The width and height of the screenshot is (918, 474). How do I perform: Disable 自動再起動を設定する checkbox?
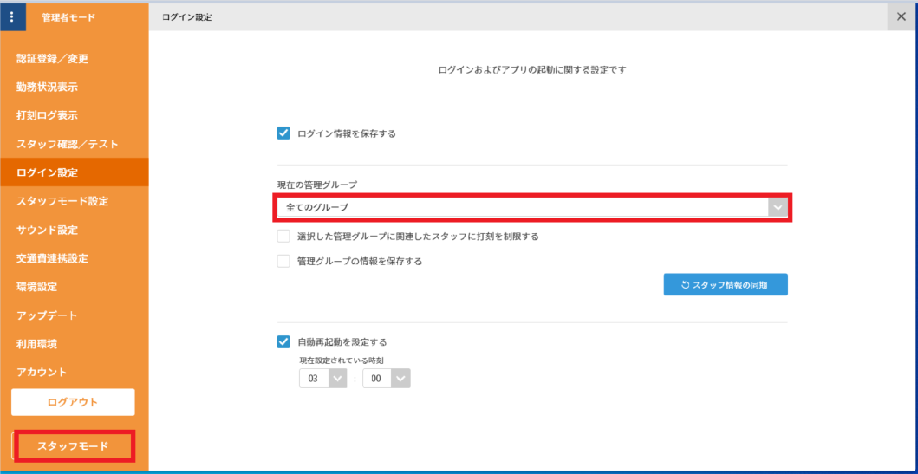point(283,341)
